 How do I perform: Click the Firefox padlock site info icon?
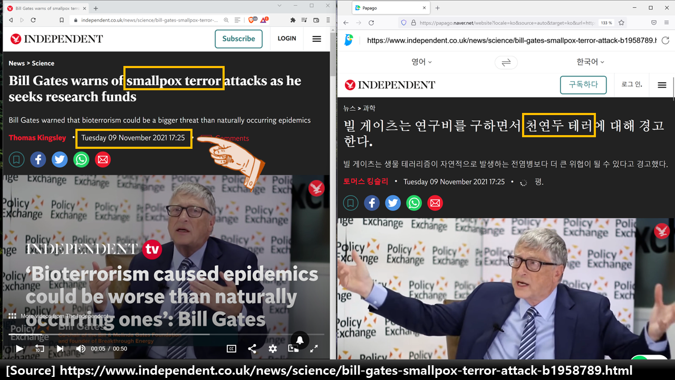414,23
